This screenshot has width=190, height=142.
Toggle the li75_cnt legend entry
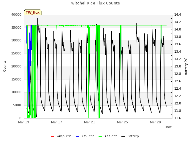point(85,136)
